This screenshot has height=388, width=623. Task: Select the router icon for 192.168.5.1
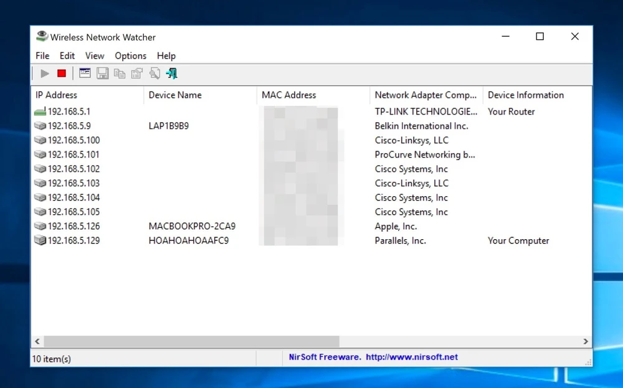coord(40,112)
